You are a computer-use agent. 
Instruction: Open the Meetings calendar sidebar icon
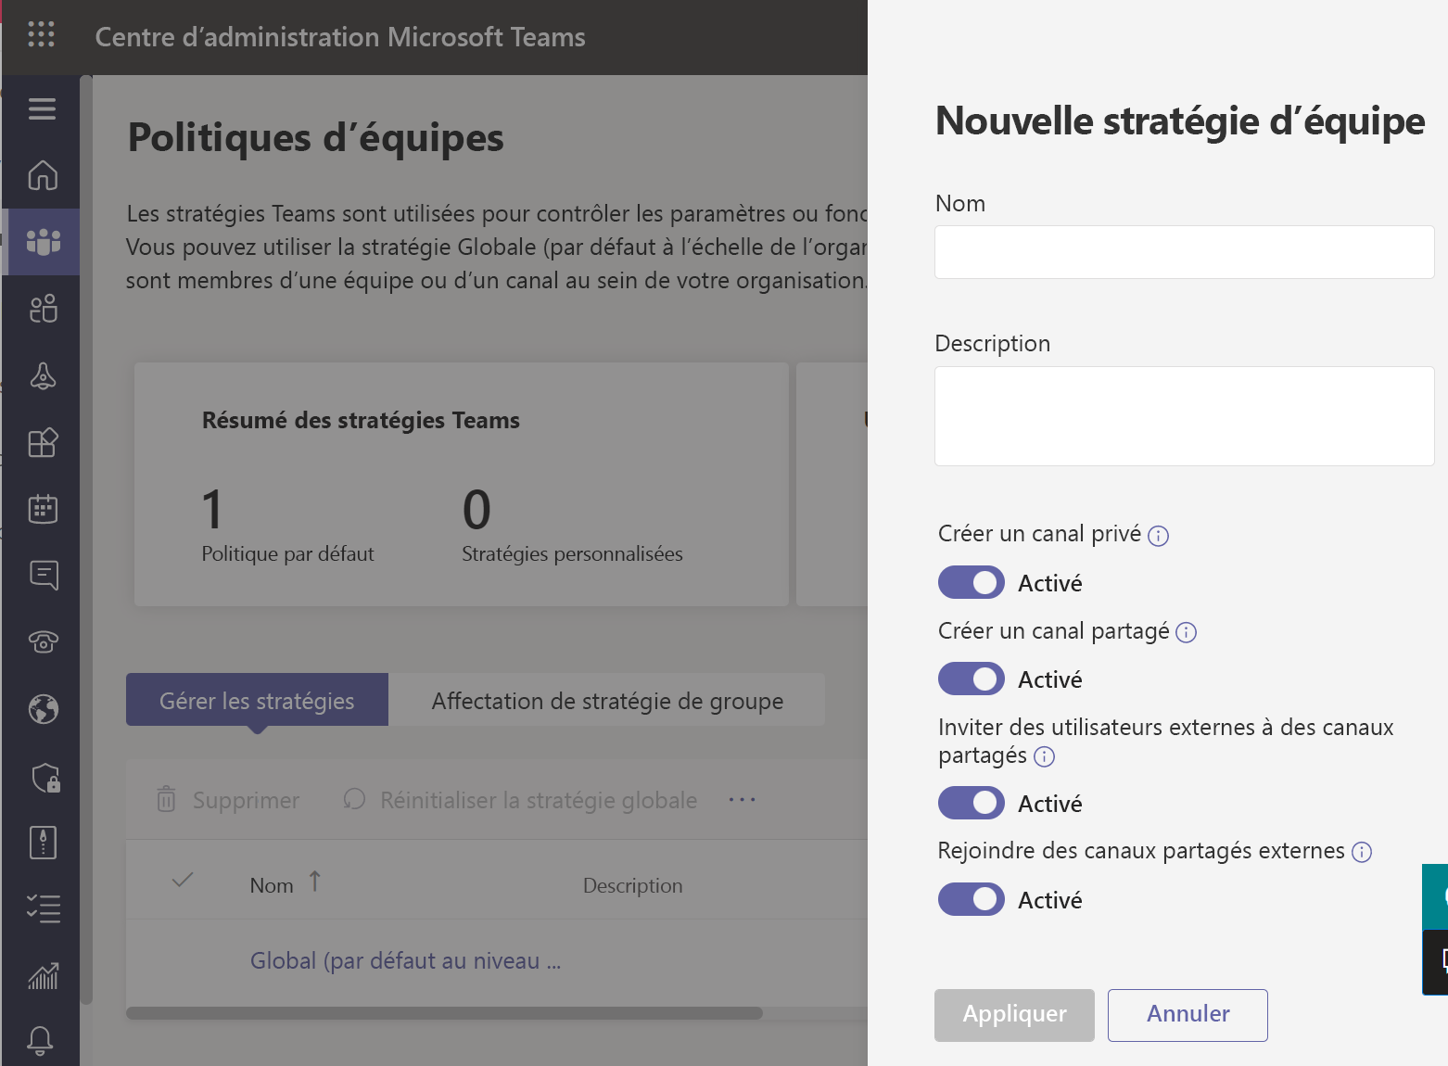pos(43,509)
